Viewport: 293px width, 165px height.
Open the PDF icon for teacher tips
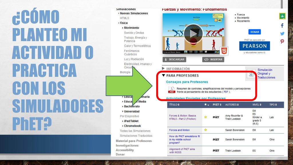pos(171,90)
